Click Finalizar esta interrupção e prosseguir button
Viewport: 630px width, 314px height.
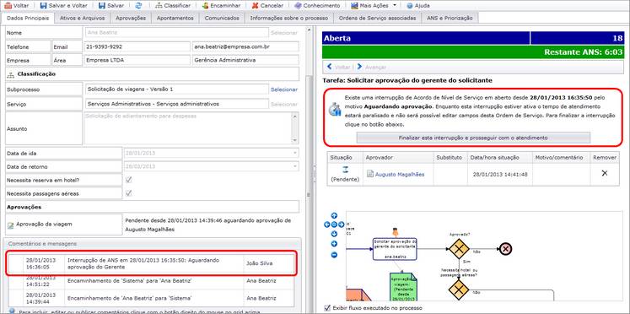click(473, 138)
